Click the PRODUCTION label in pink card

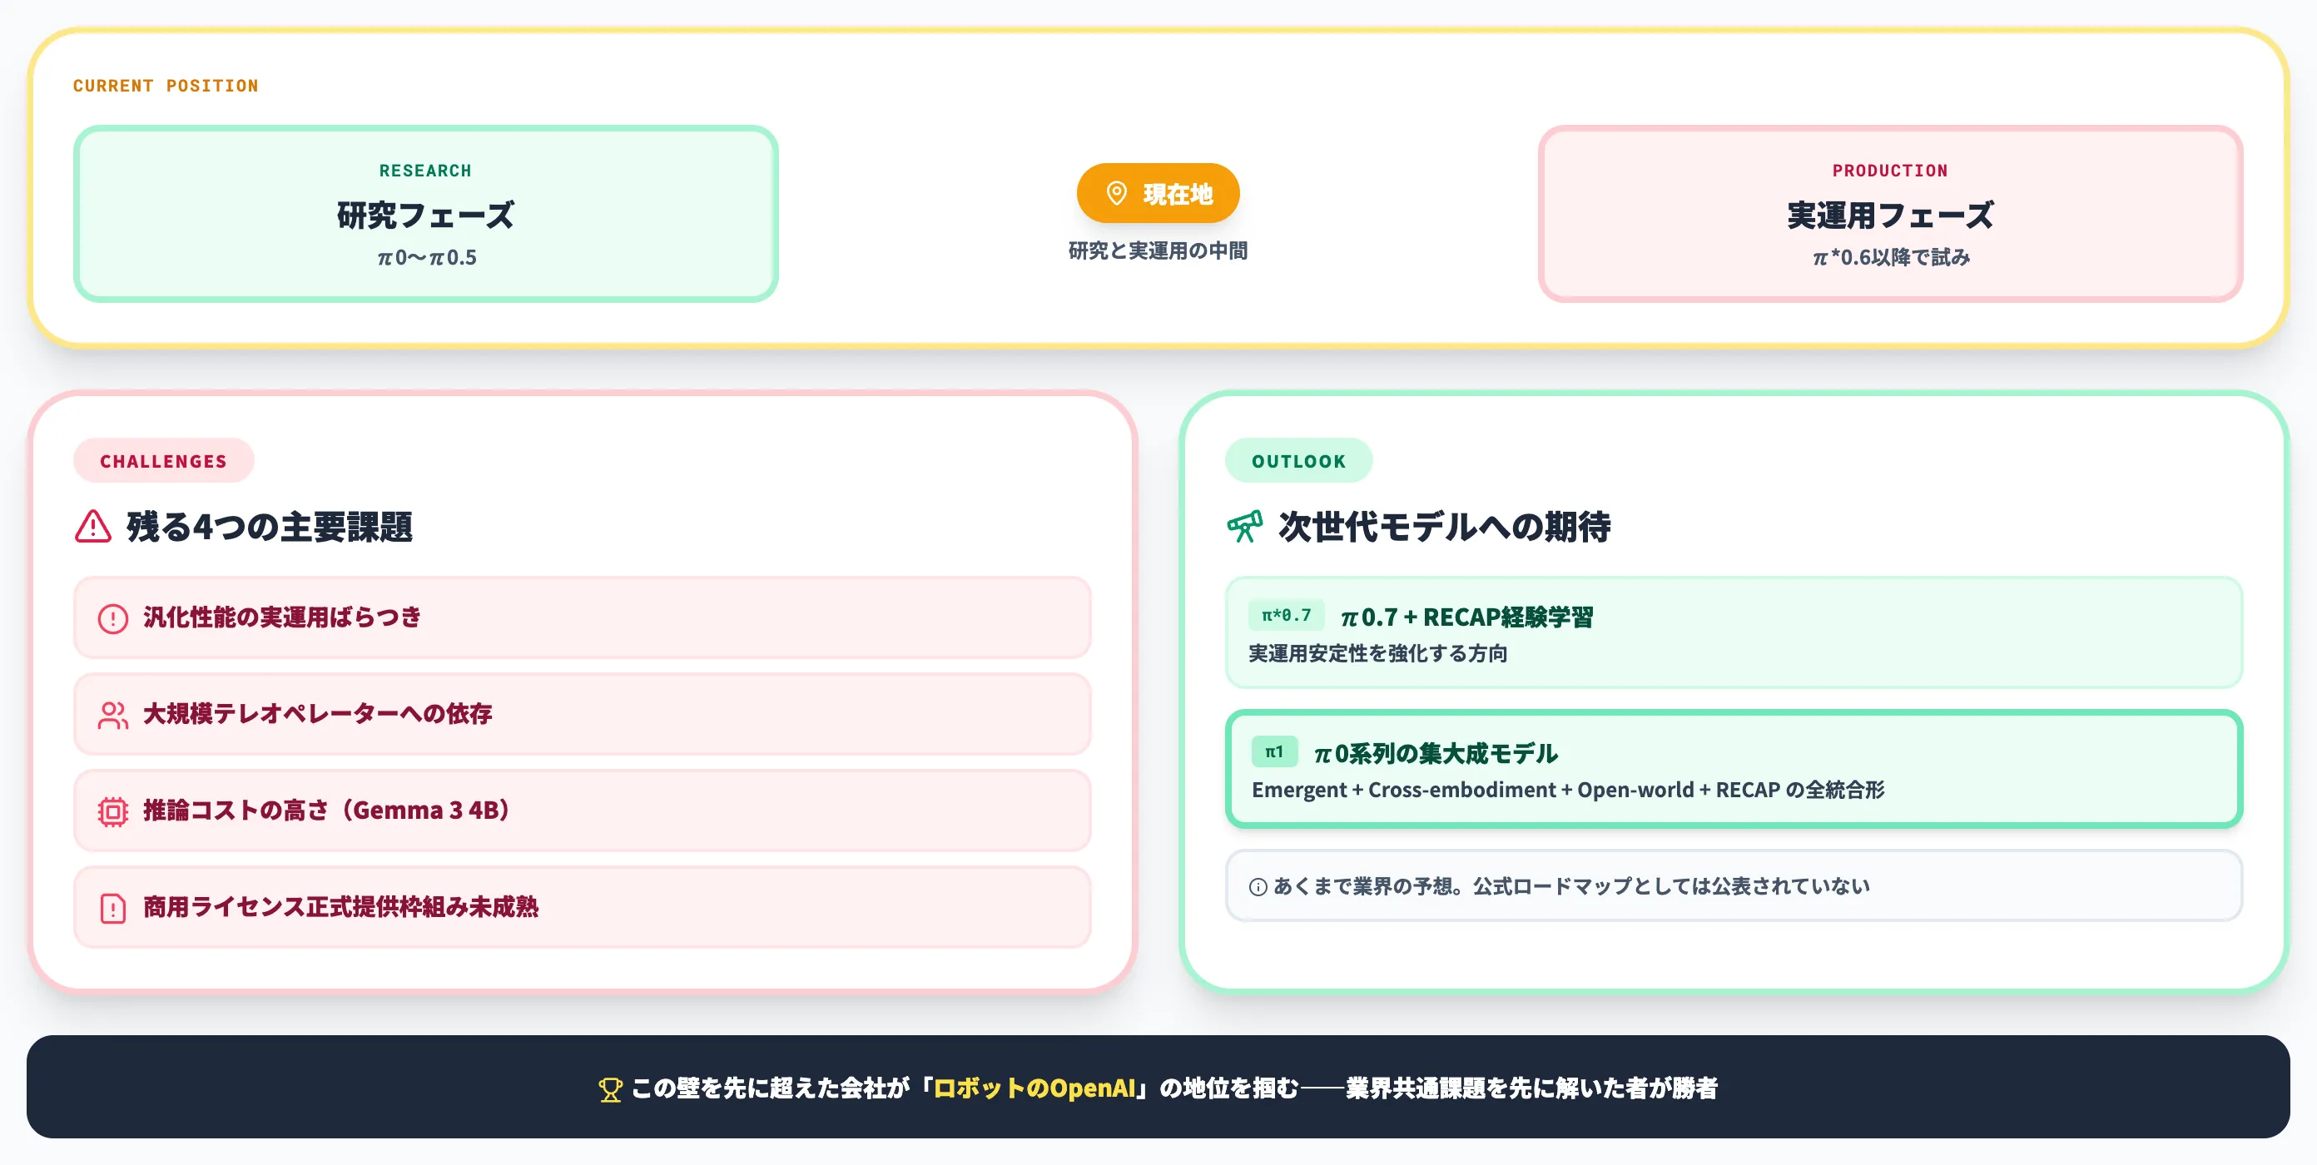1890,170
